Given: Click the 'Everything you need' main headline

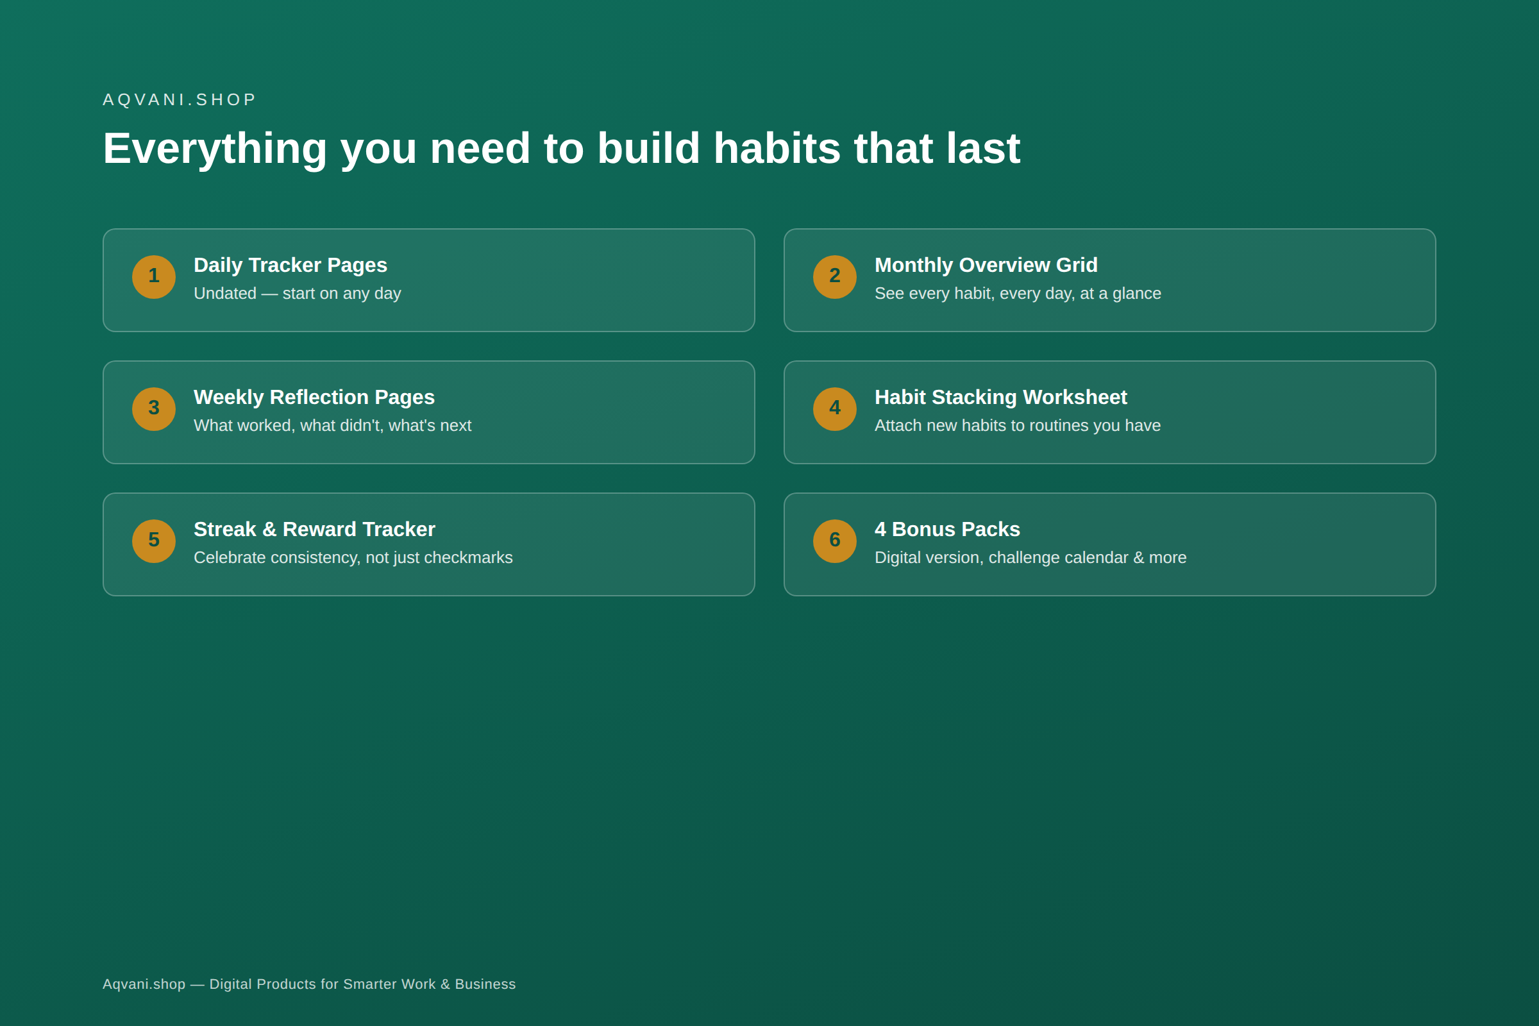Looking at the screenshot, I should 562,149.
